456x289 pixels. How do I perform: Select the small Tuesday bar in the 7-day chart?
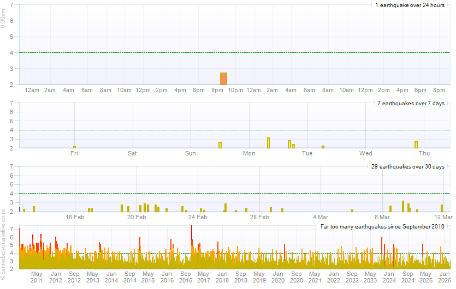click(x=323, y=147)
